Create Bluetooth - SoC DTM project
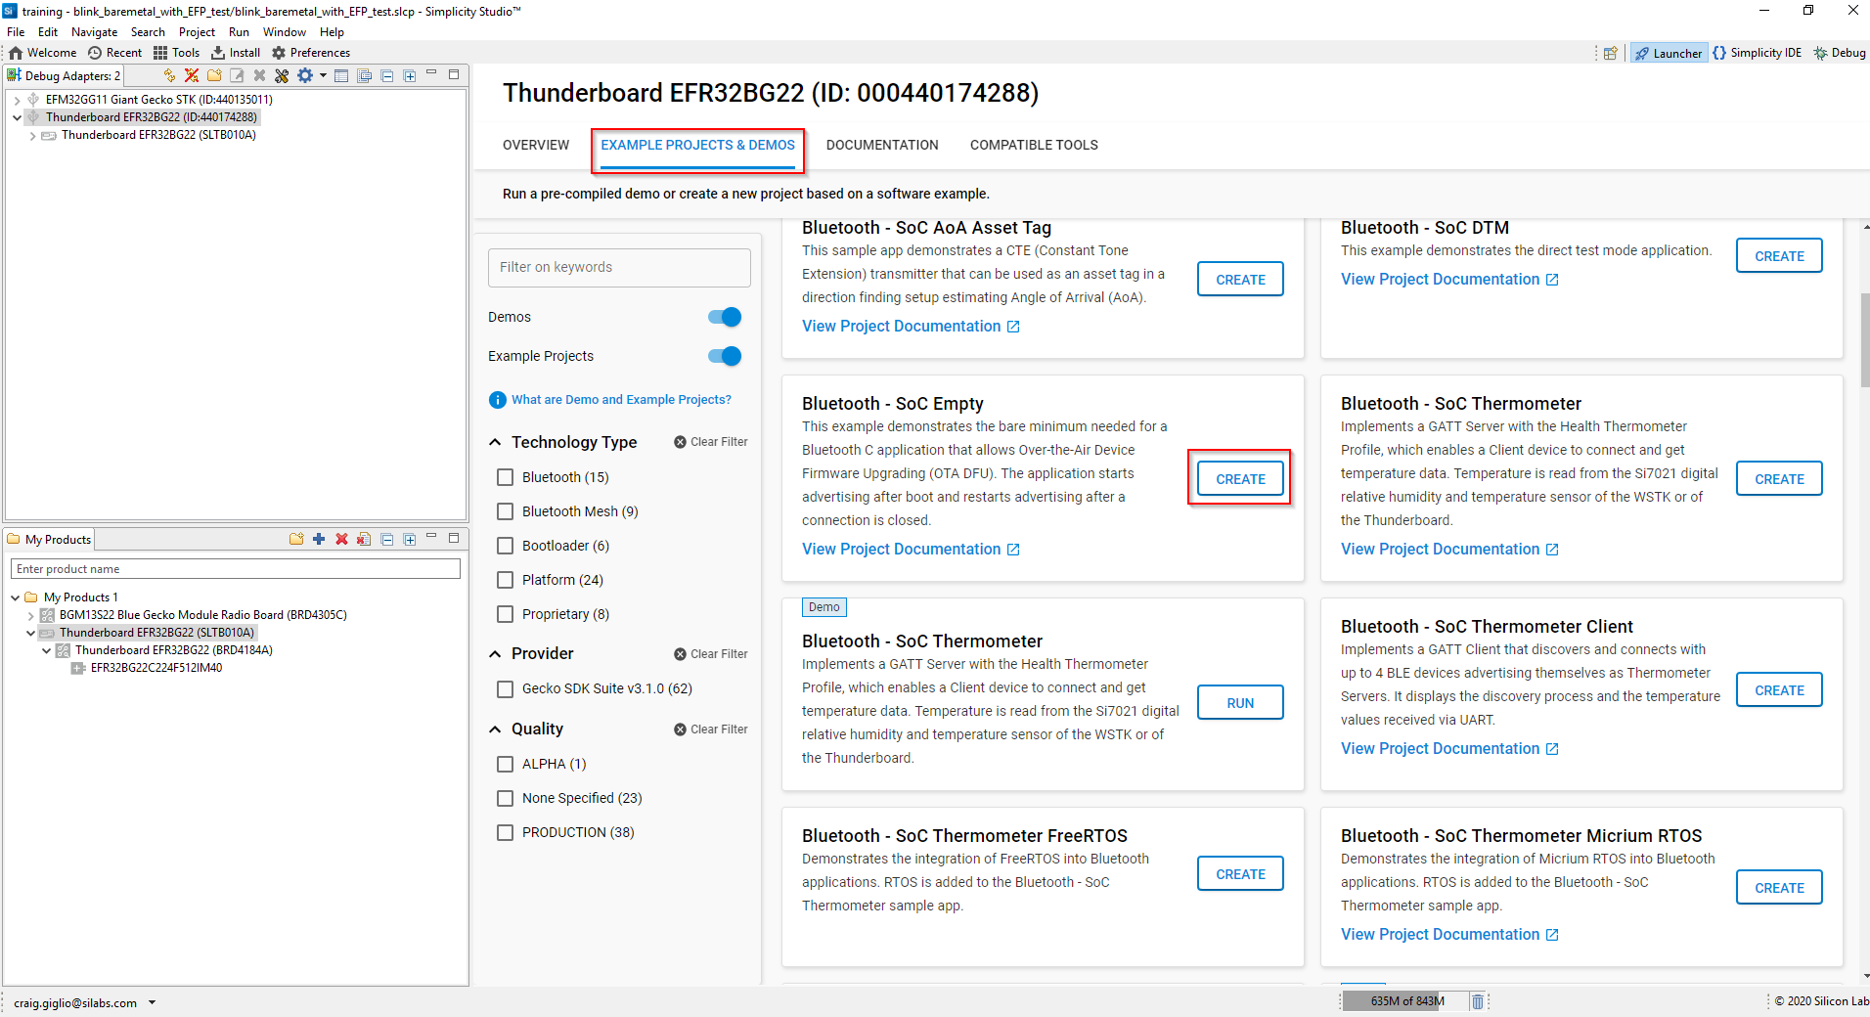The height and width of the screenshot is (1017, 1870). click(x=1779, y=256)
